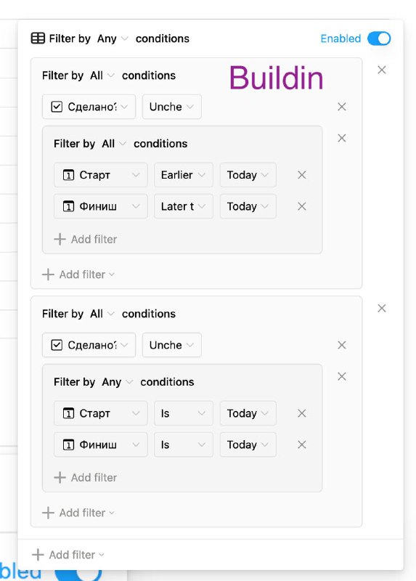Delete the nested Any conditions group
The image size is (416, 581).
341,376
